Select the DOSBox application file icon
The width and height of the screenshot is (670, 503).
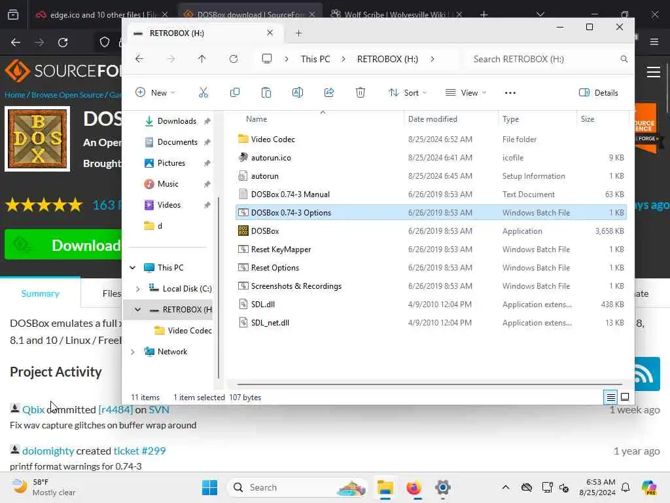pyautogui.click(x=243, y=231)
